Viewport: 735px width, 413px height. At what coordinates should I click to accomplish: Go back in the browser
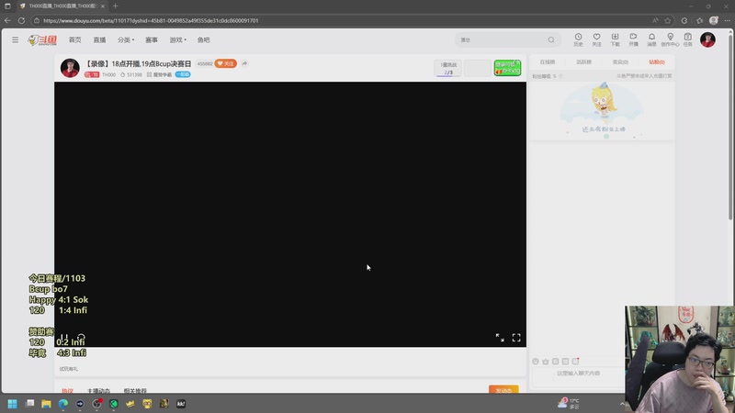click(7, 20)
